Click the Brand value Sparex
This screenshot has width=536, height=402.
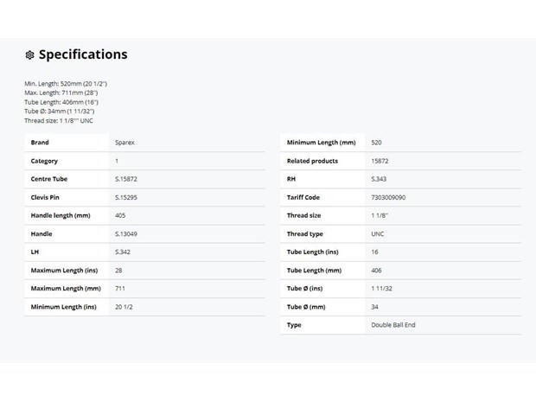point(124,143)
